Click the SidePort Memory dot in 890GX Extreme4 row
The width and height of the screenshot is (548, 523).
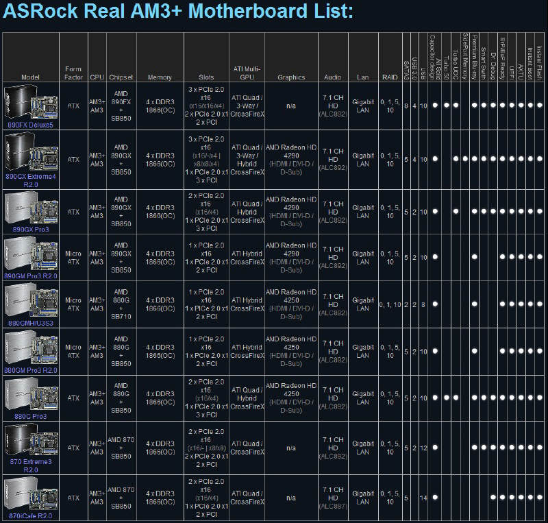465,159
